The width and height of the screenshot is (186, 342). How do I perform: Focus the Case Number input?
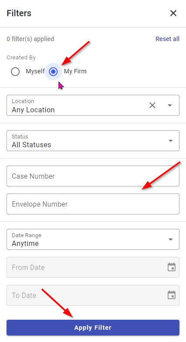[x=93, y=176]
